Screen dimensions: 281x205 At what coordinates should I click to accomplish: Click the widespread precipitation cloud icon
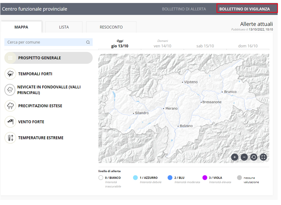click(x=10, y=106)
